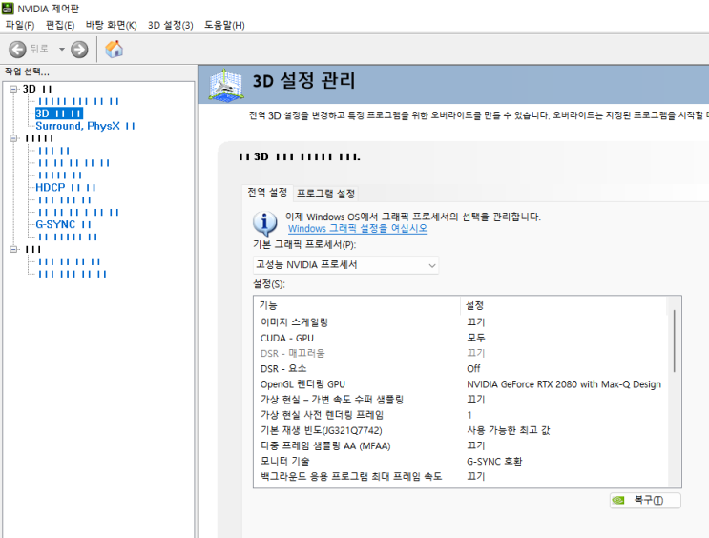Viewport: 709px width, 538px height.
Task: Open the 도움말(H) menu
Action: pyautogui.click(x=225, y=26)
